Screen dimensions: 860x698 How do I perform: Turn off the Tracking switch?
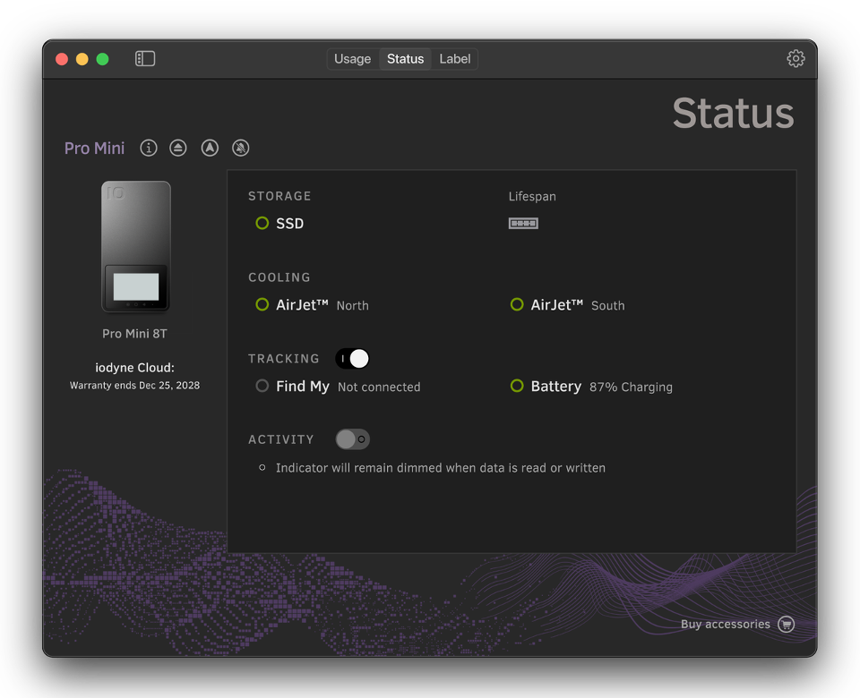point(352,359)
